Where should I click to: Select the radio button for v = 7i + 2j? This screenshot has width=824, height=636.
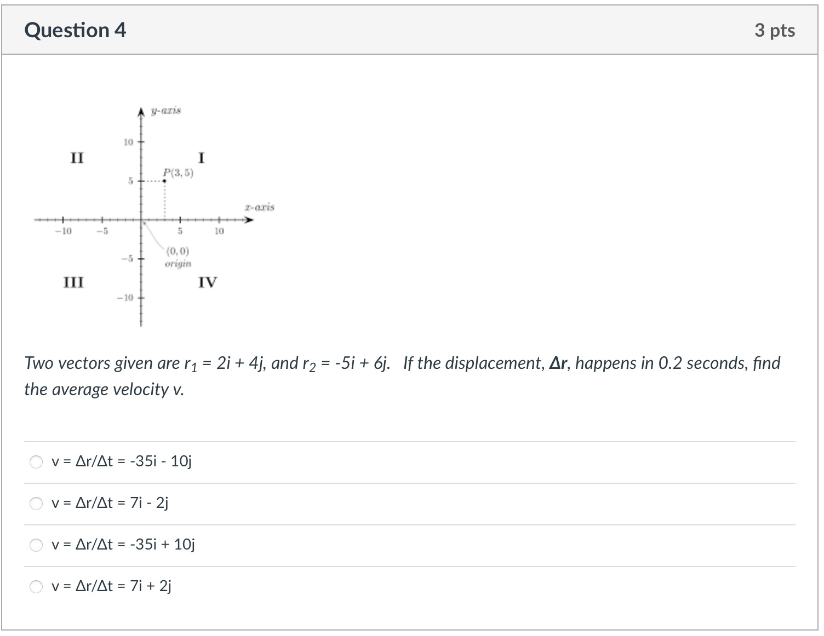click(36, 586)
